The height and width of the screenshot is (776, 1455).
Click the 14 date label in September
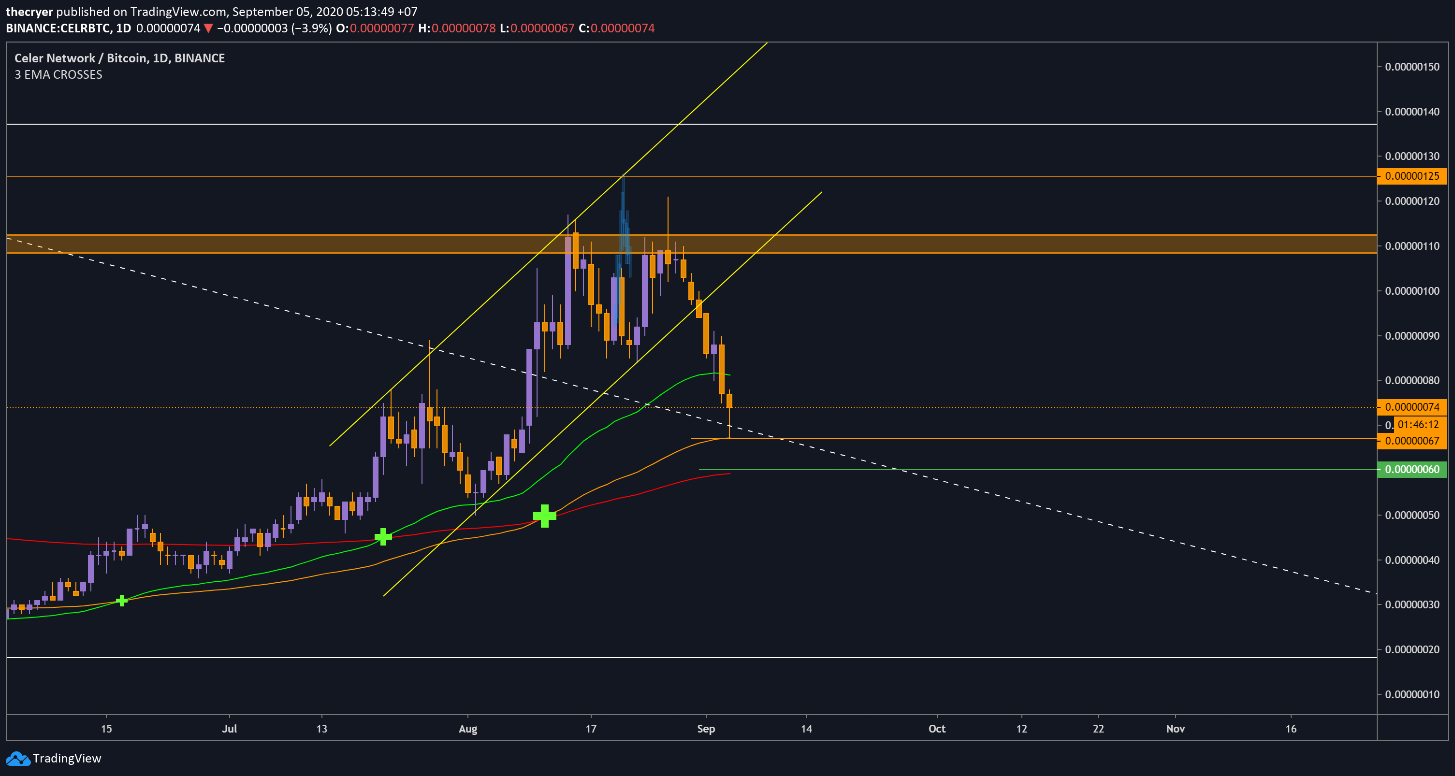click(x=807, y=729)
